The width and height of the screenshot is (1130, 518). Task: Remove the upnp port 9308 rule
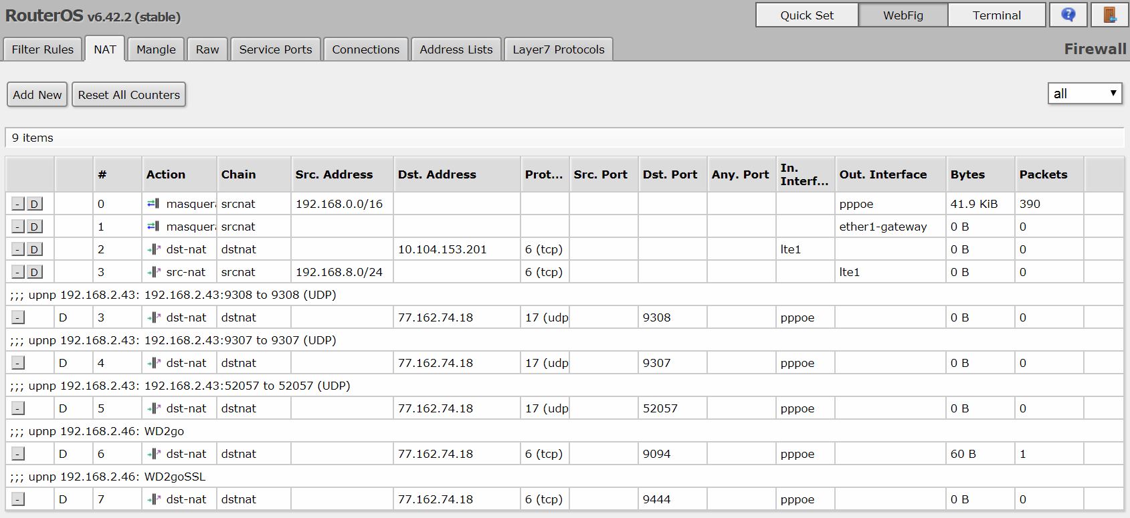click(18, 318)
